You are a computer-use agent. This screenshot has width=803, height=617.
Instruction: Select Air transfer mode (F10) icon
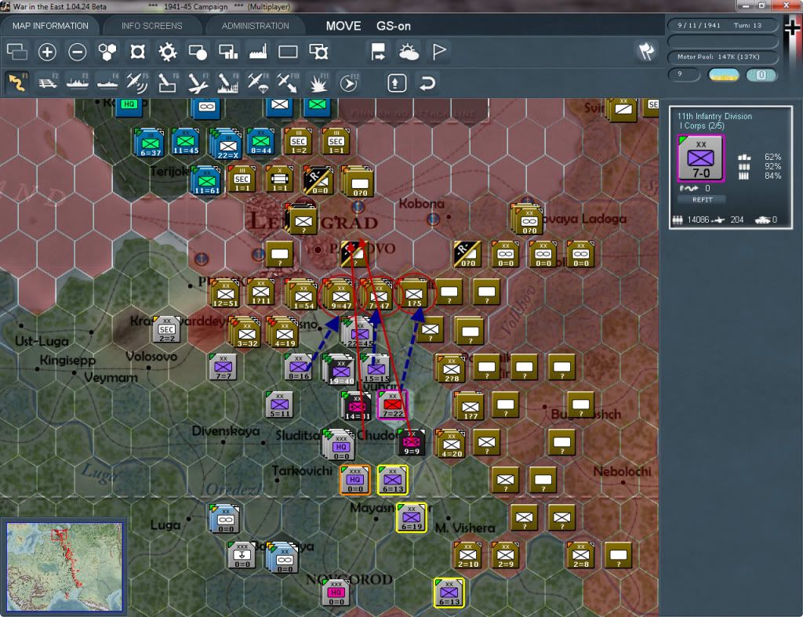288,82
